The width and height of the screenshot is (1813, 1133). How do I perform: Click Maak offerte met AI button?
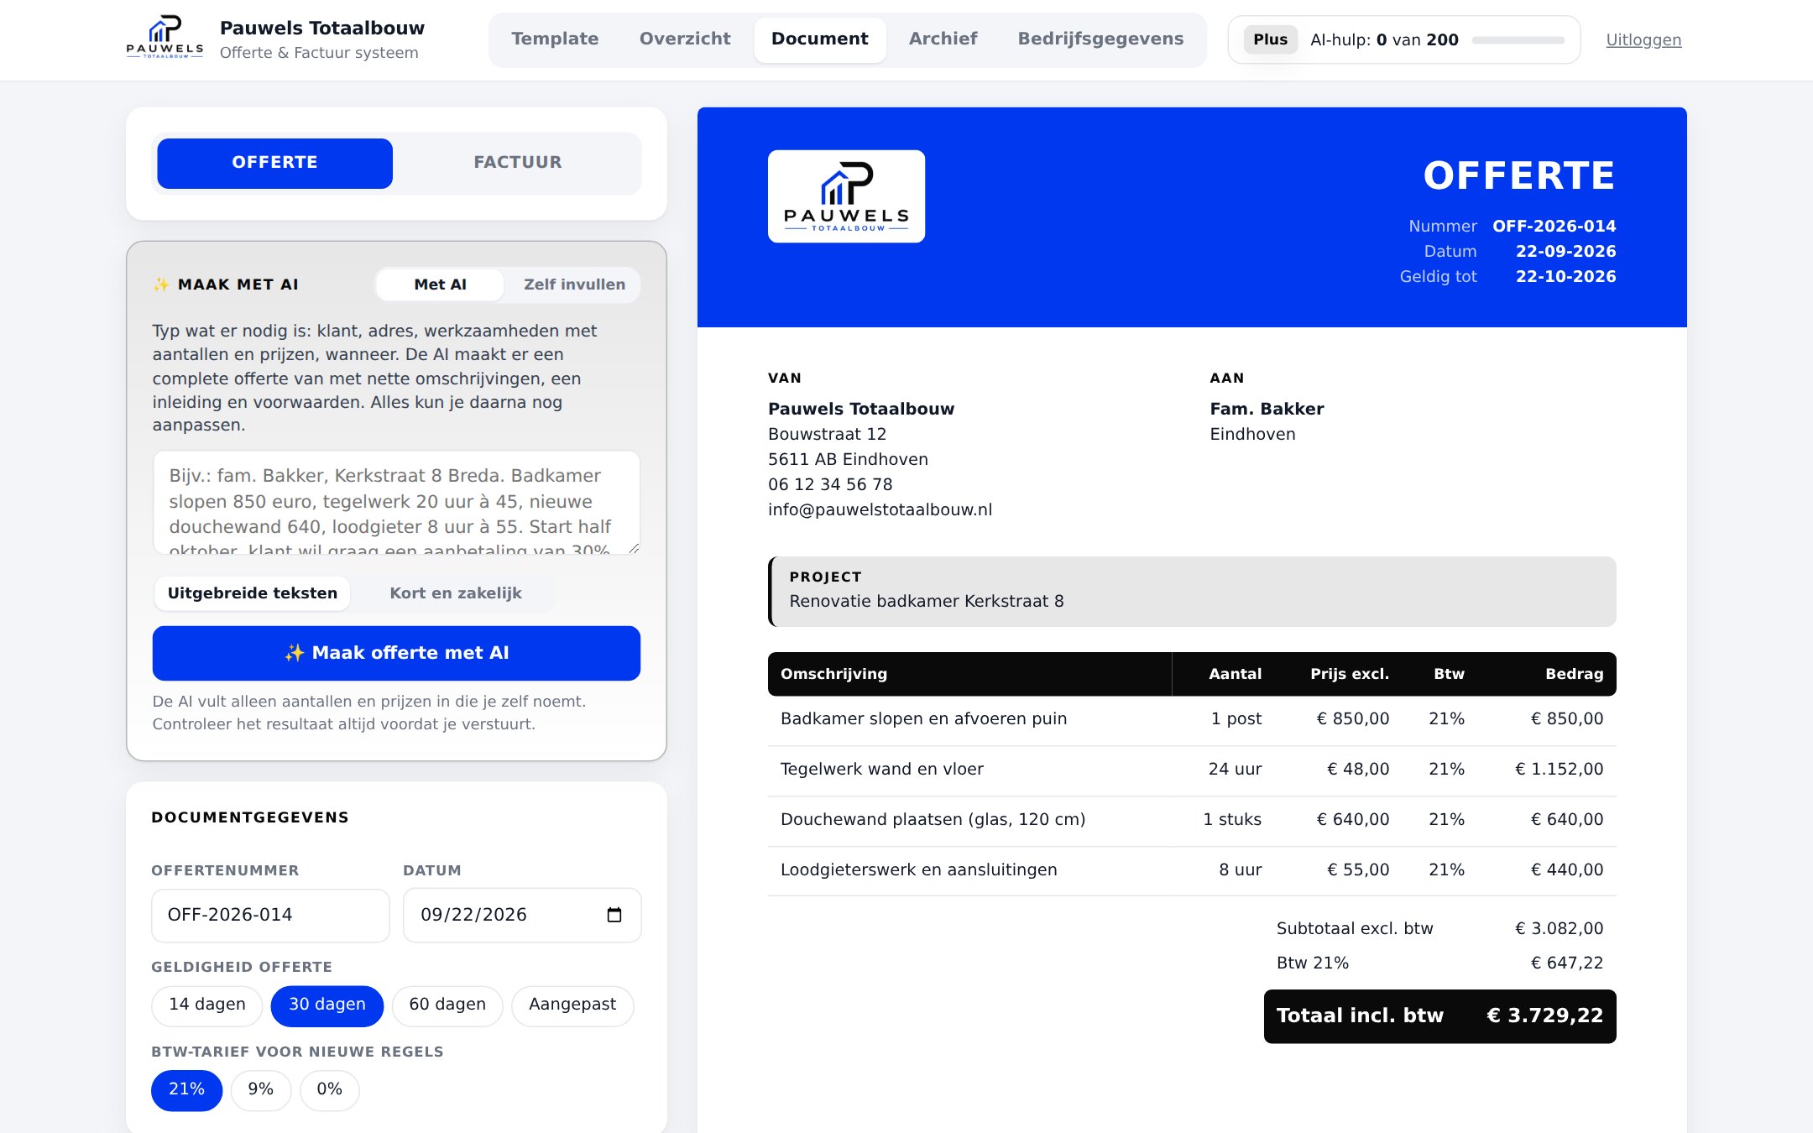pos(396,653)
